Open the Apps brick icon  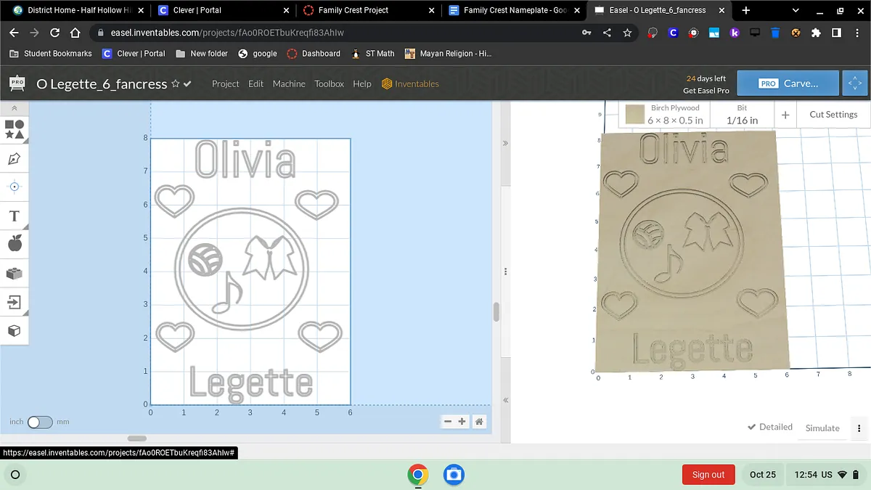[x=15, y=273]
